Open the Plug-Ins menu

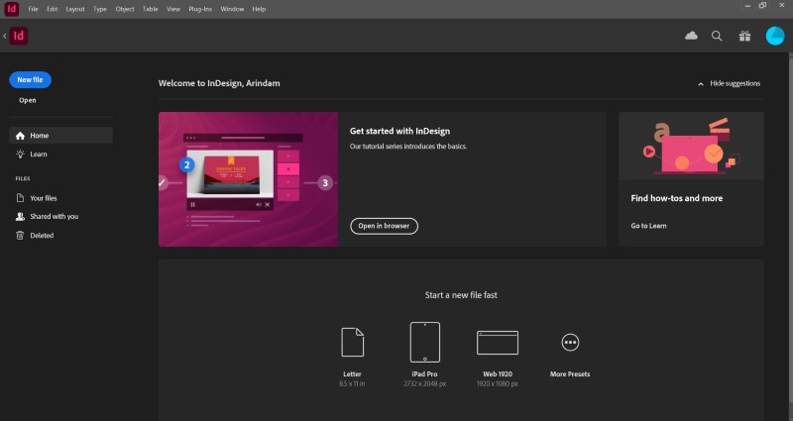click(x=200, y=9)
